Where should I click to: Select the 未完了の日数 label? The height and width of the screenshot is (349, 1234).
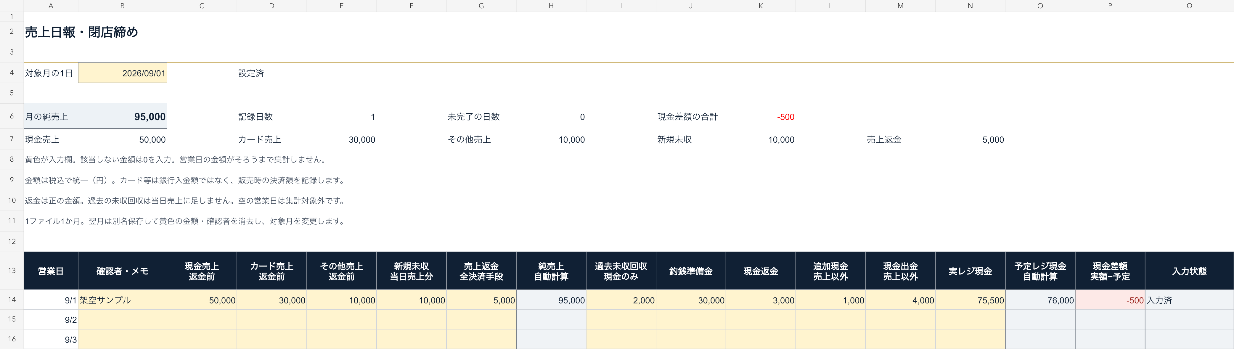coord(473,117)
